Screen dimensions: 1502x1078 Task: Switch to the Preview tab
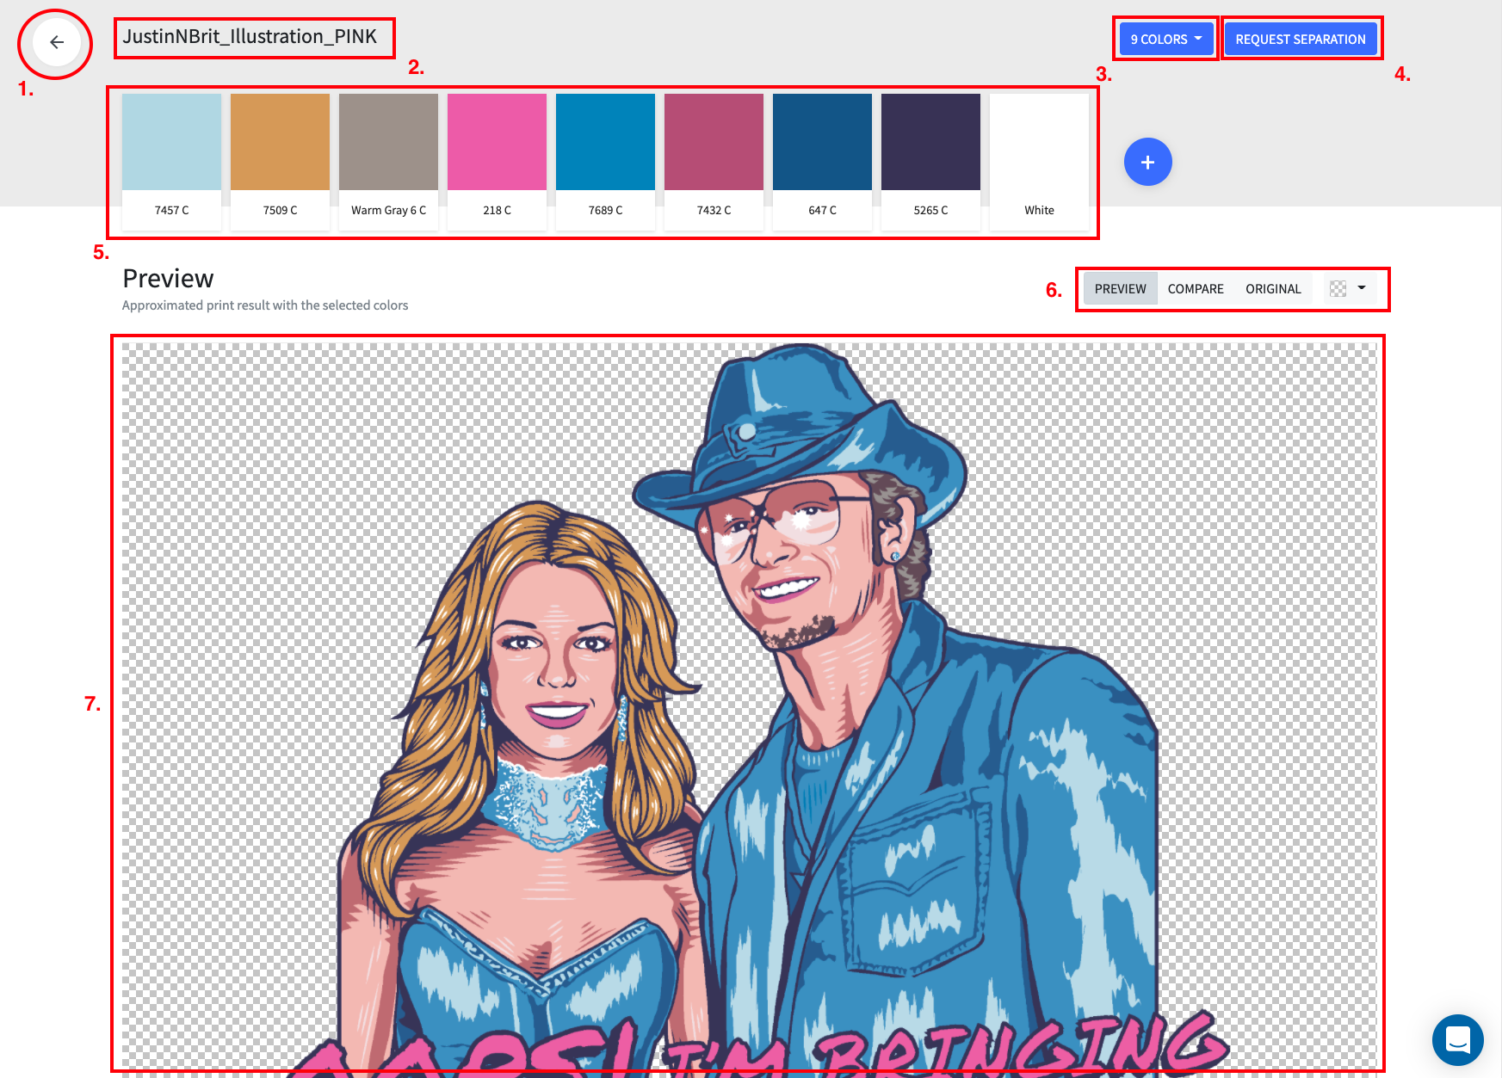(x=1120, y=289)
